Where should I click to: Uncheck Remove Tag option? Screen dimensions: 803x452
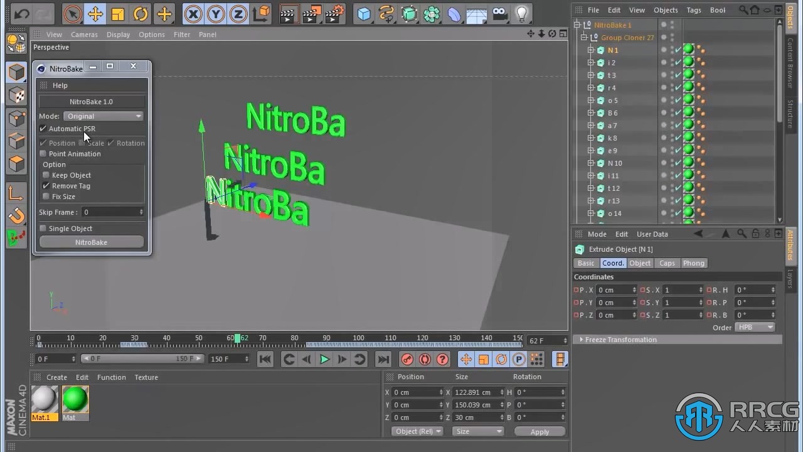pos(46,186)
